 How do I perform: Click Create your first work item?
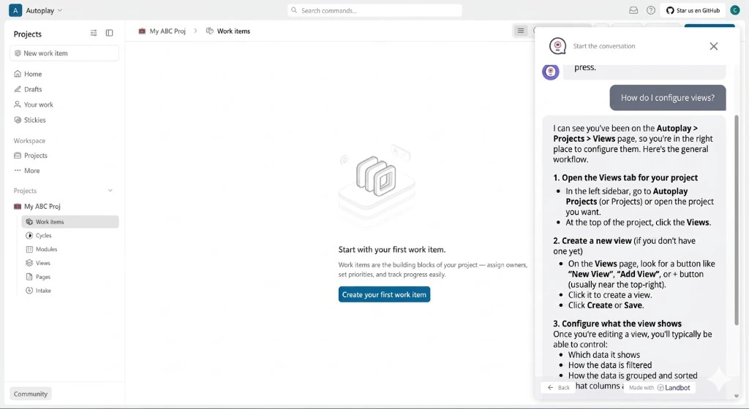click(x=384, y=294)
